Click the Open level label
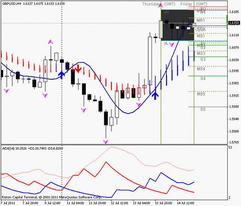This screenshot has height=206, width=241. pos(200,29)
